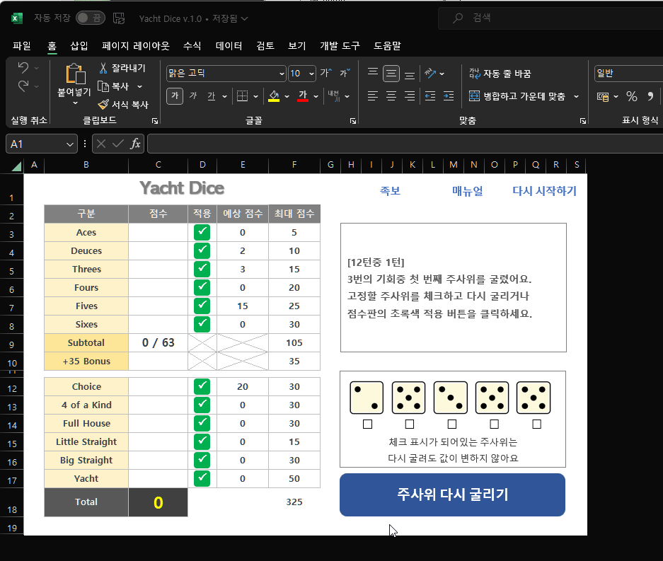Click the 다시 시작하기 link
This screenshot has height=561, width=663.
point(544,191)
